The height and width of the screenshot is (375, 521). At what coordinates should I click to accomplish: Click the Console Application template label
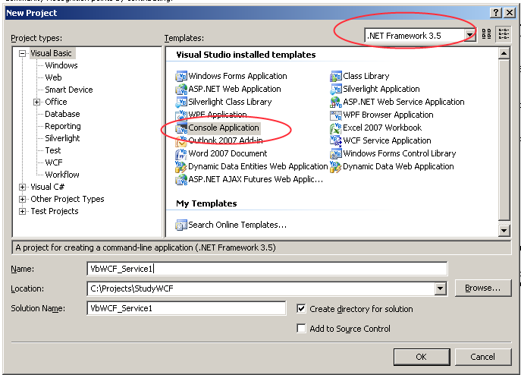click(x=224, y=128)
